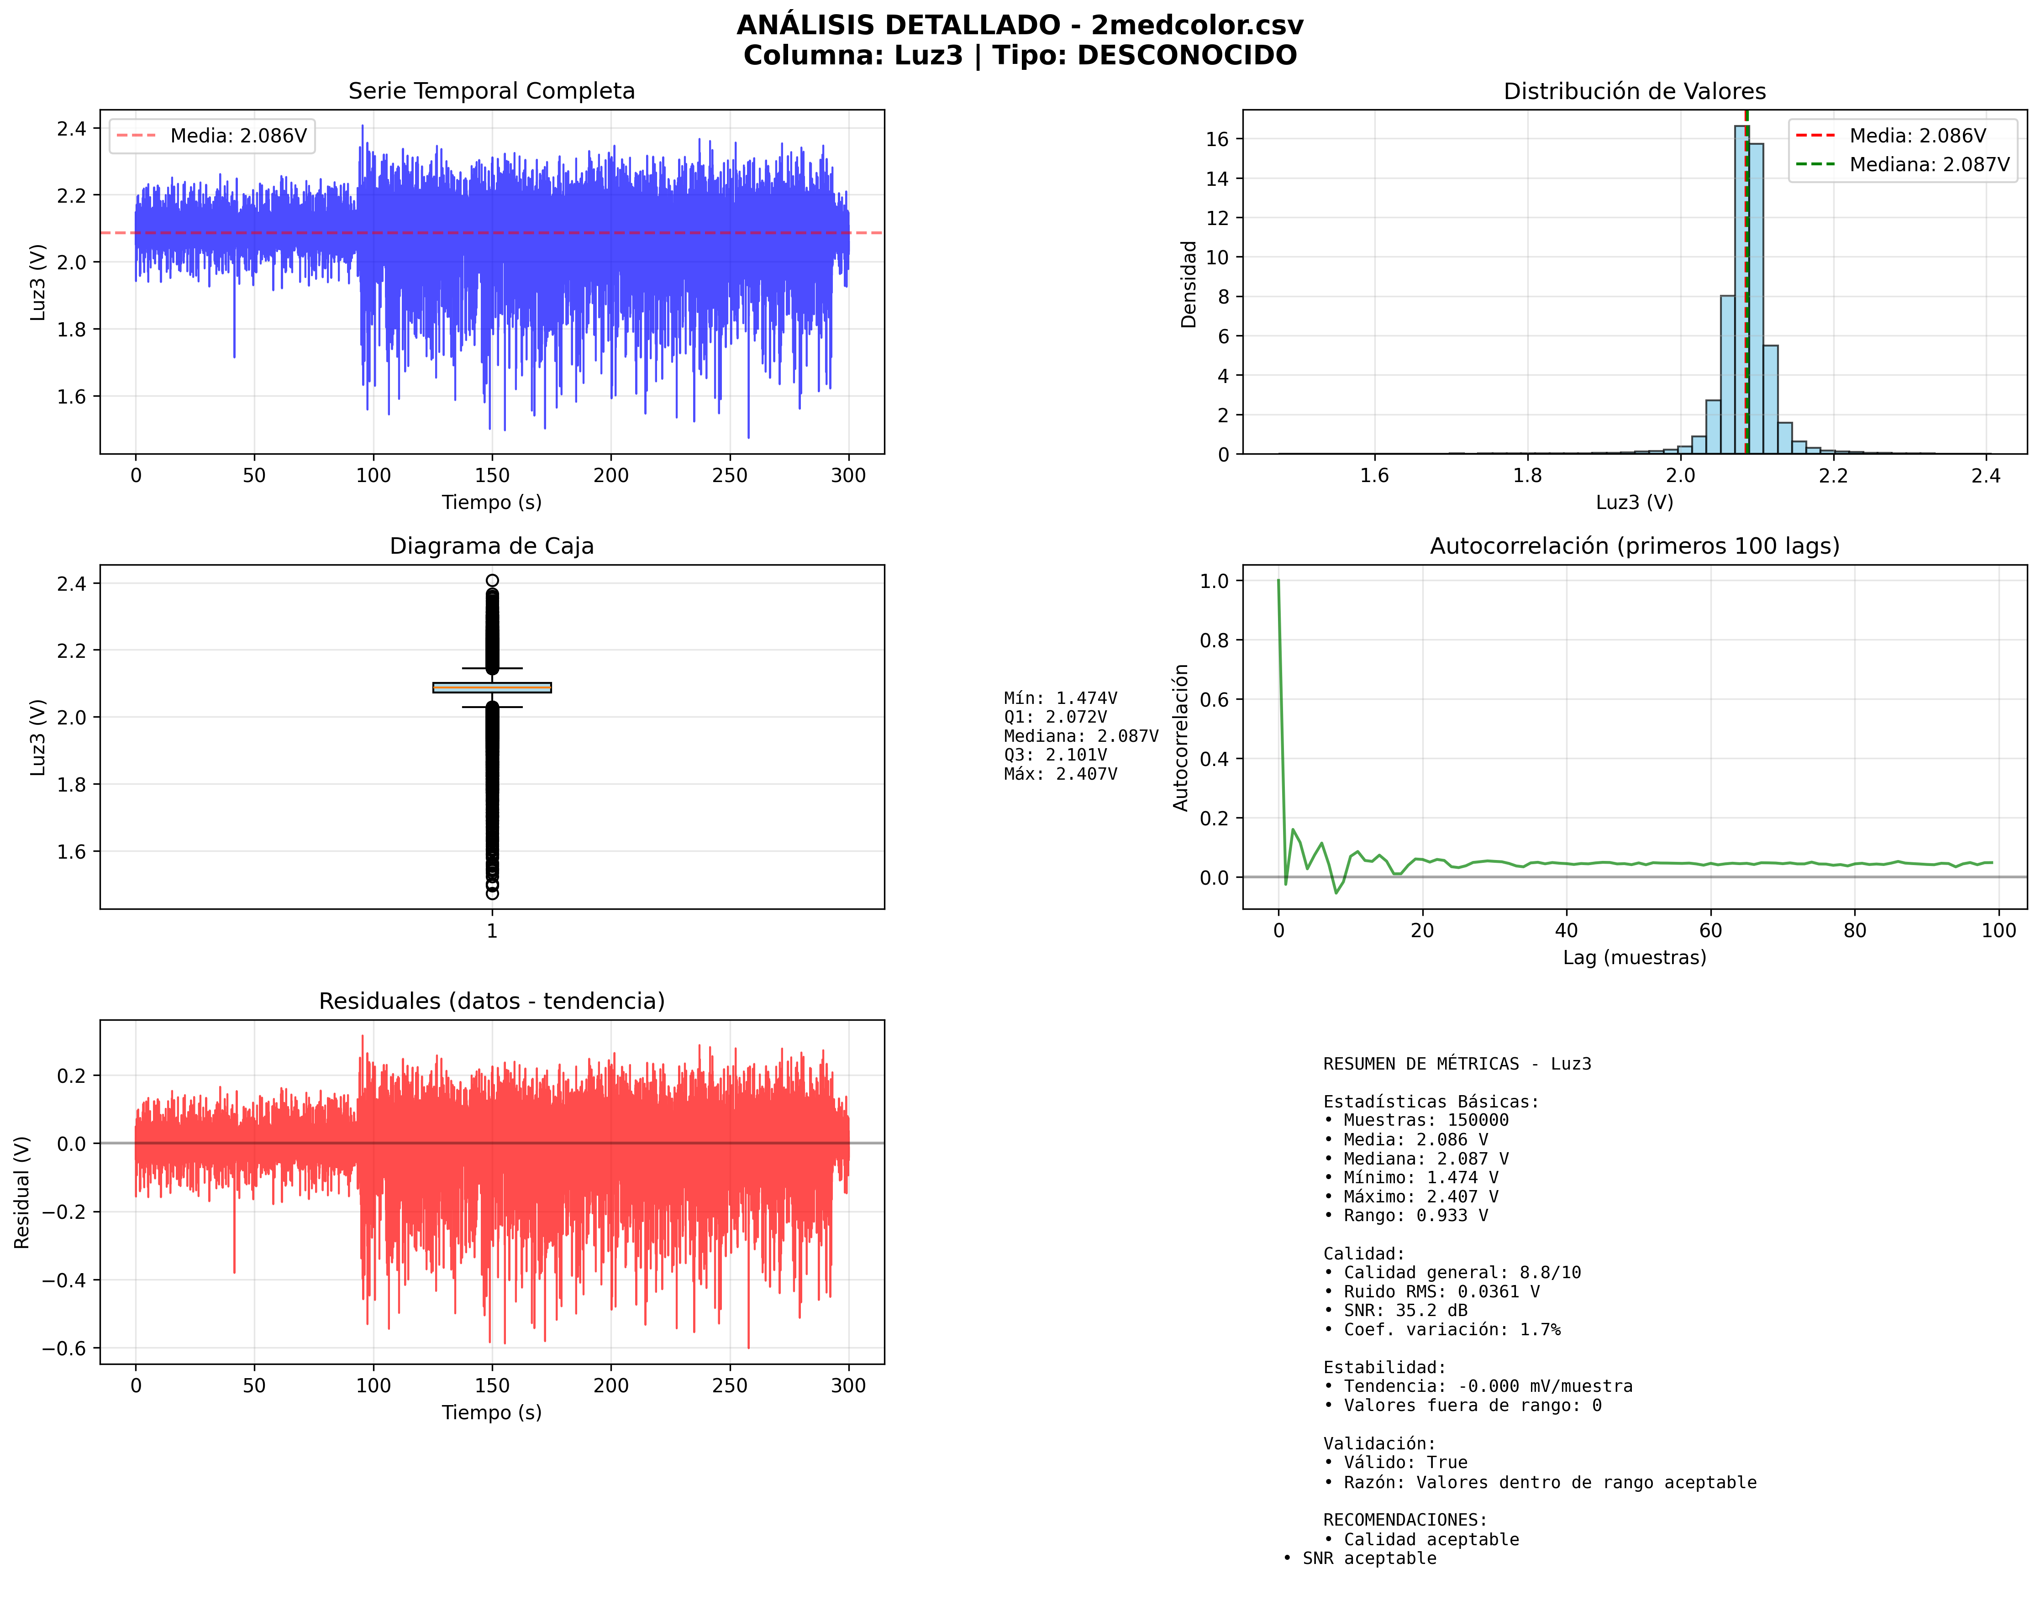Click the 'Serie Temporal Completa' plot title
The height and width of the screenshot is (1600, 2041).
[491, 91]
